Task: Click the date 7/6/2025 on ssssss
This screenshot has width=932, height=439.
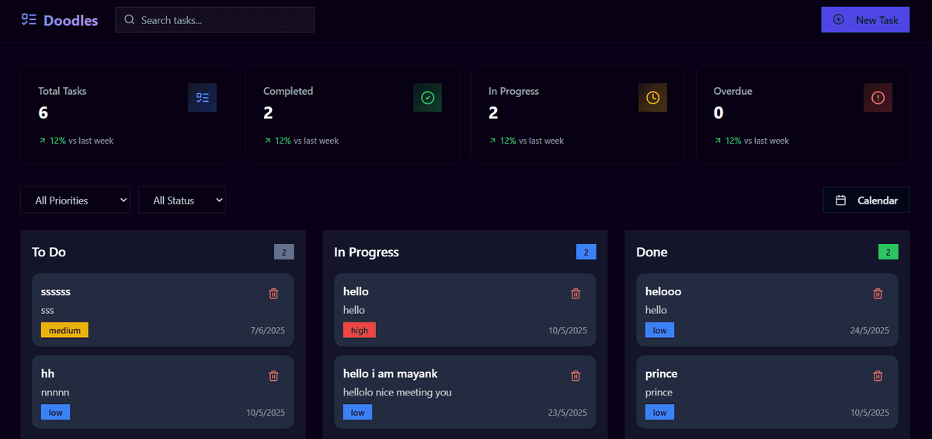Action: pyautogui.click(x=268, y=330)
